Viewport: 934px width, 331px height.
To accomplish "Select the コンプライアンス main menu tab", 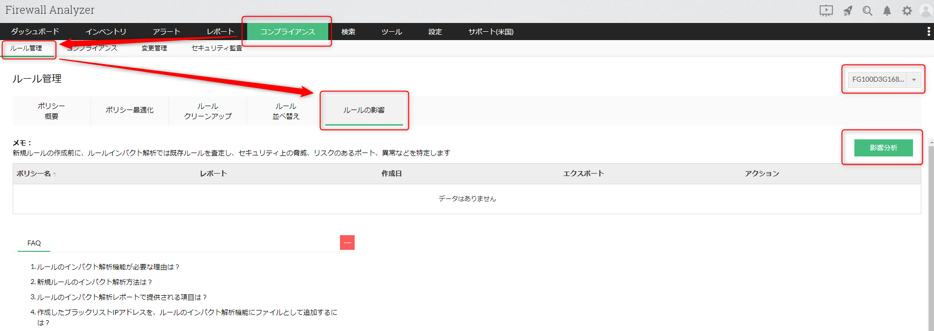I will point(288,32).
